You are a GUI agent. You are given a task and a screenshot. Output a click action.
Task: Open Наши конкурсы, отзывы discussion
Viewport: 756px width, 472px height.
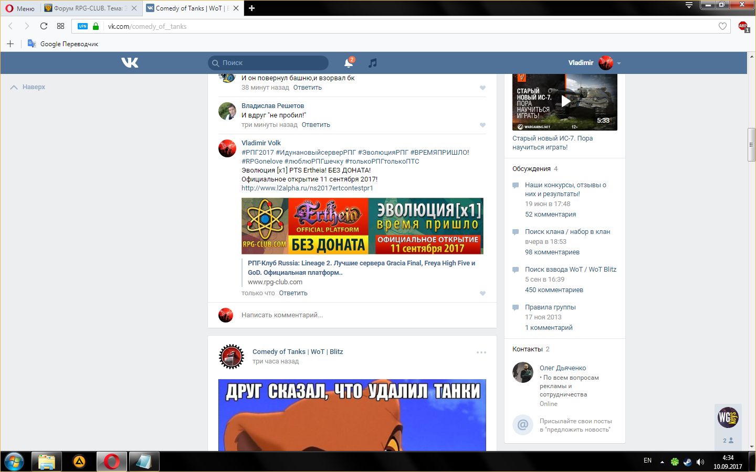(x=565, y=189)
